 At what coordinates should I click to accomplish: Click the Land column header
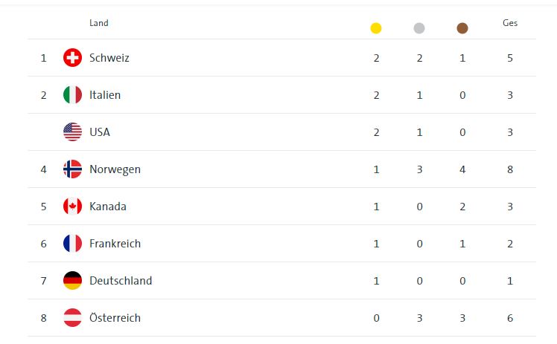pos(98,23)
